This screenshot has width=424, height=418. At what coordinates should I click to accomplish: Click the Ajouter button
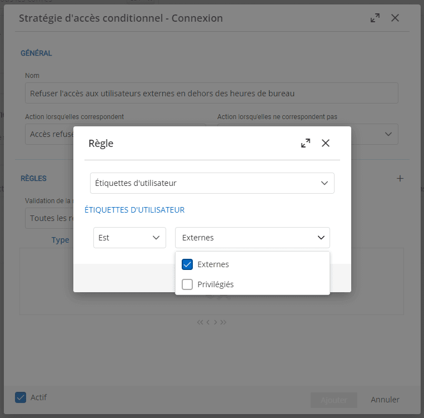(333, 400)
